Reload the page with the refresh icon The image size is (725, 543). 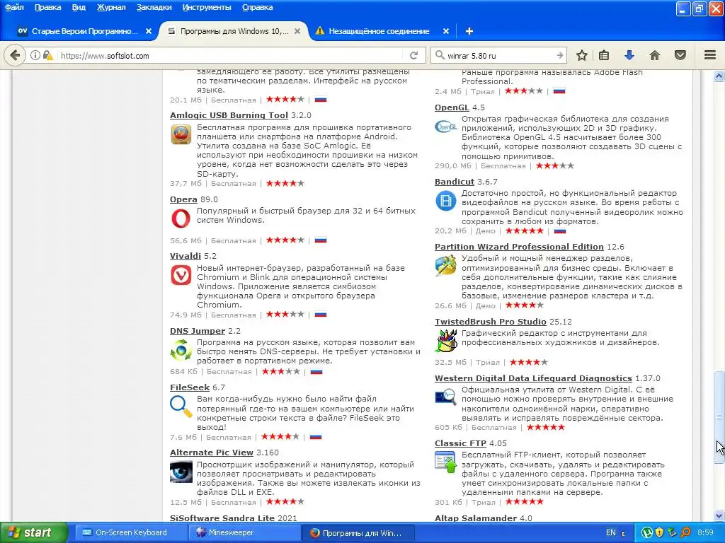coord(413,55)
